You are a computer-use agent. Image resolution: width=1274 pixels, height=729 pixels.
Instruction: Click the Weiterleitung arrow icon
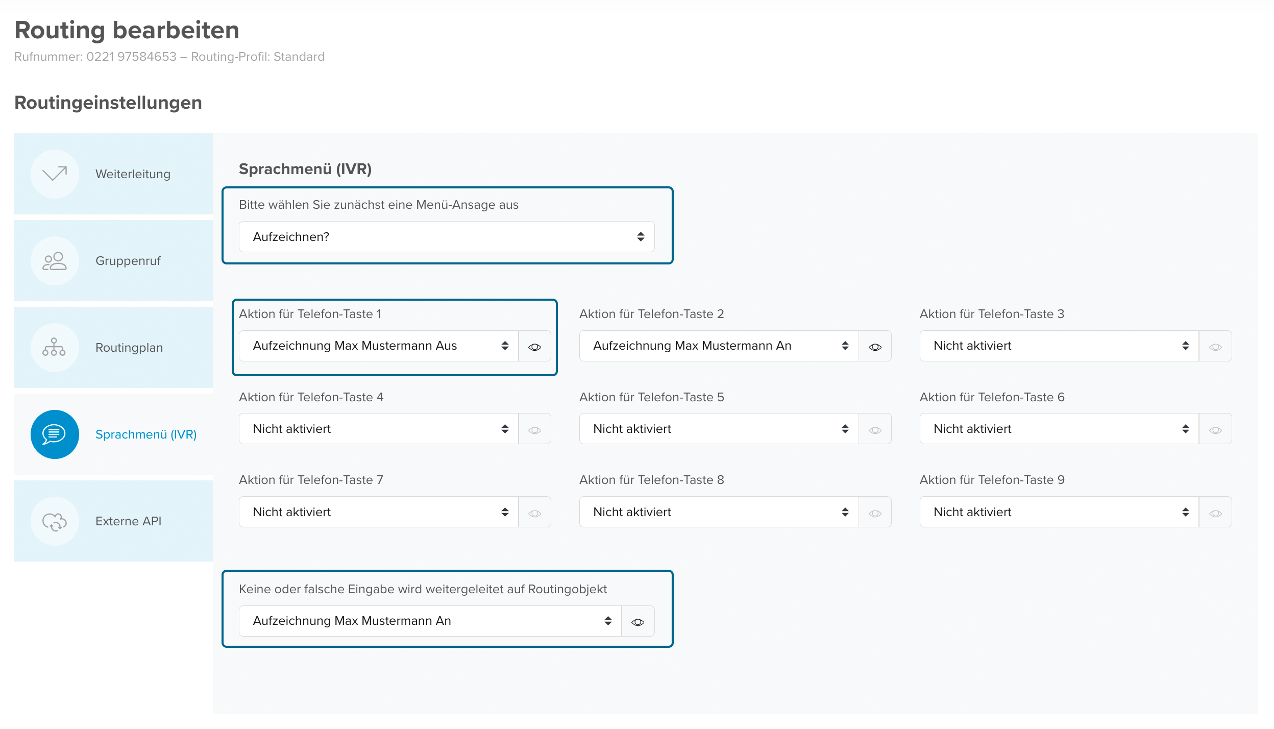tap(55, 174)
